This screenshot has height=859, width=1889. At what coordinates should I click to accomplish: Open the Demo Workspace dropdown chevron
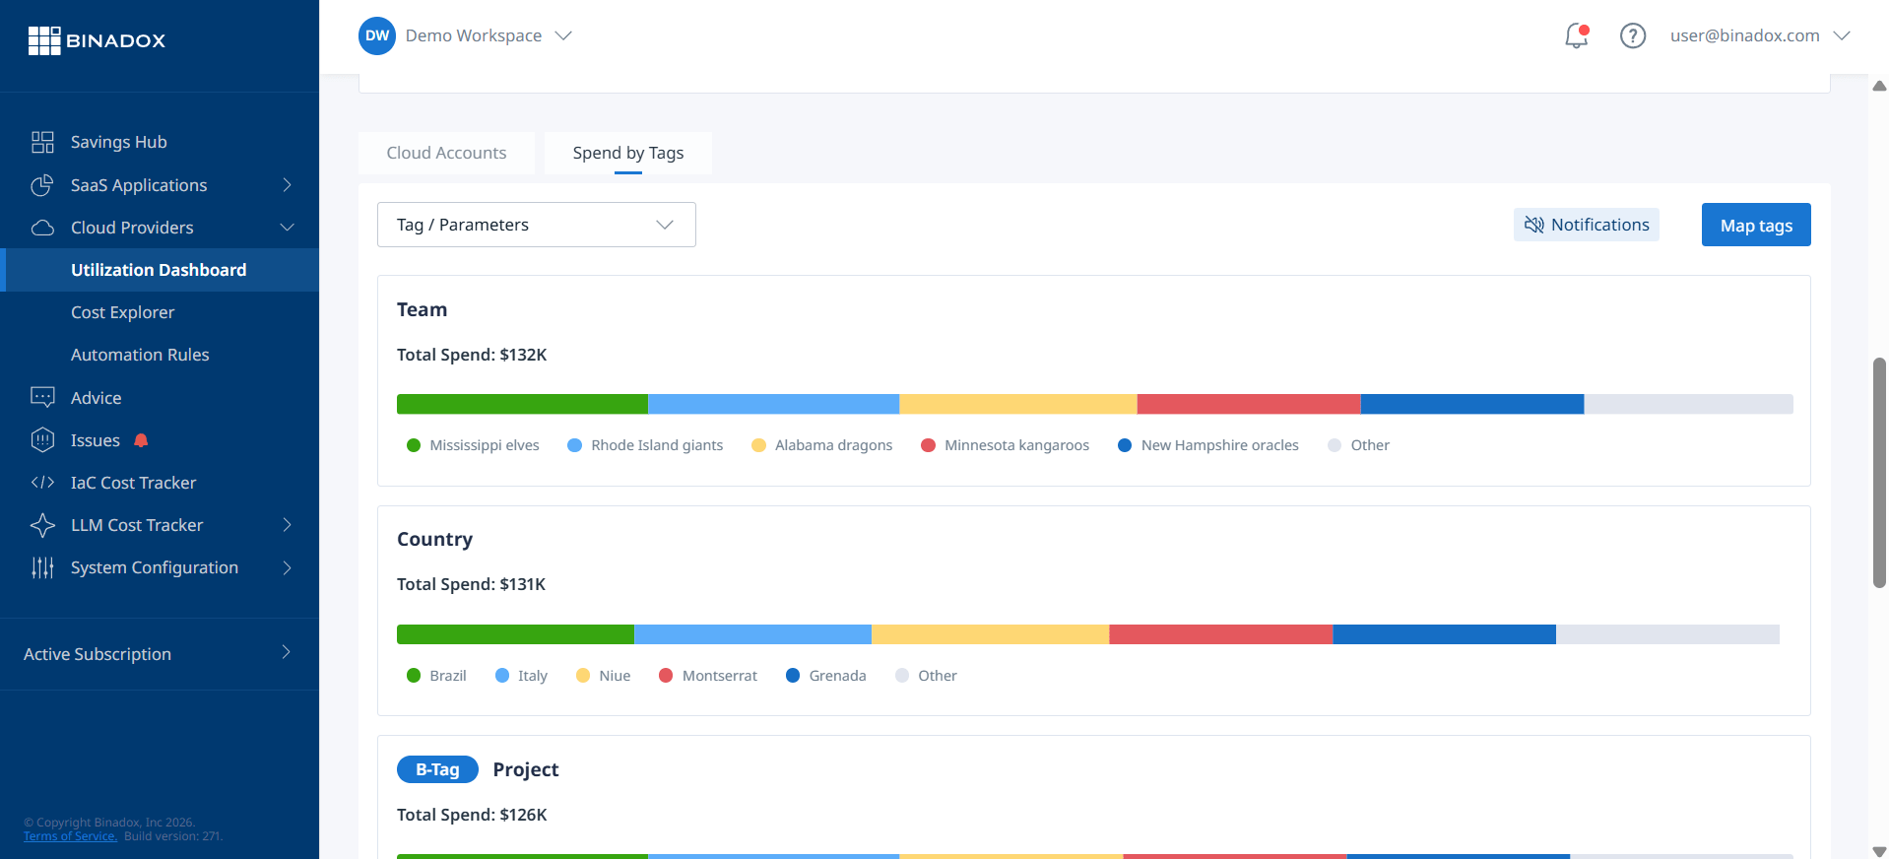[563, 35]
